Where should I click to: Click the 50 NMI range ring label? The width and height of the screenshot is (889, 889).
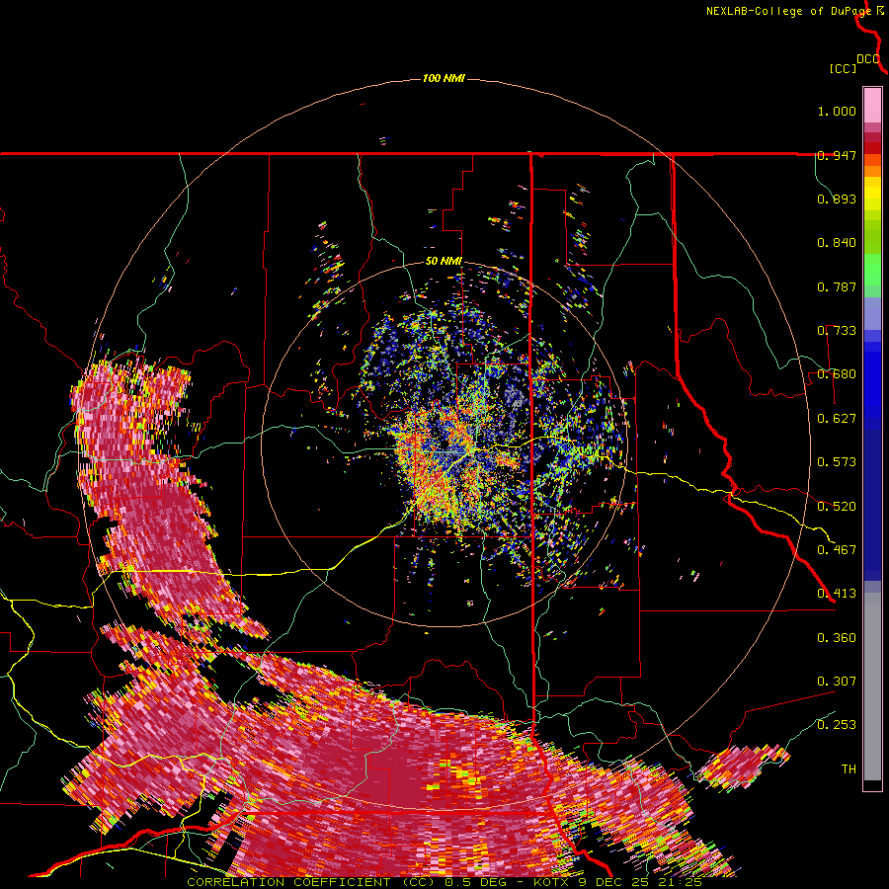point(444,262)
